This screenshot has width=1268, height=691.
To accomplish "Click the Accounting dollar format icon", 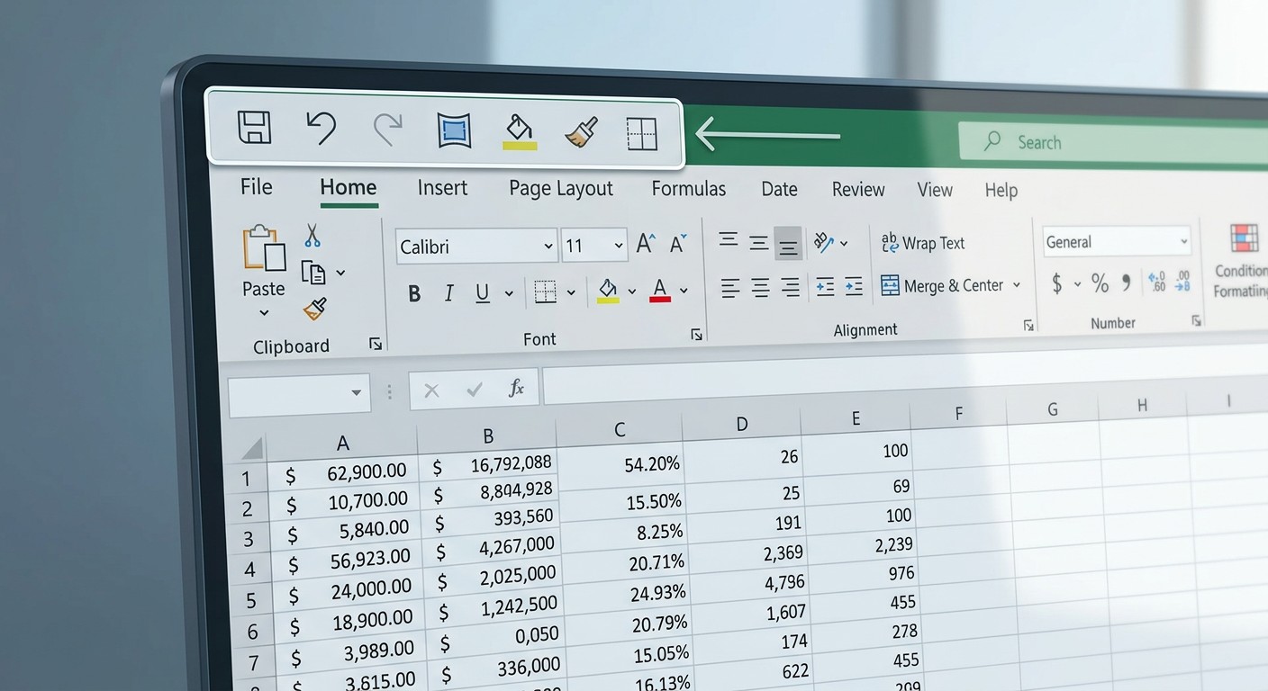I will tap(1057, 284).
